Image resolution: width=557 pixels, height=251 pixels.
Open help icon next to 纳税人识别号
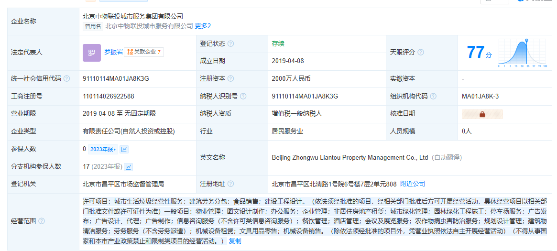tap(243, 96)
